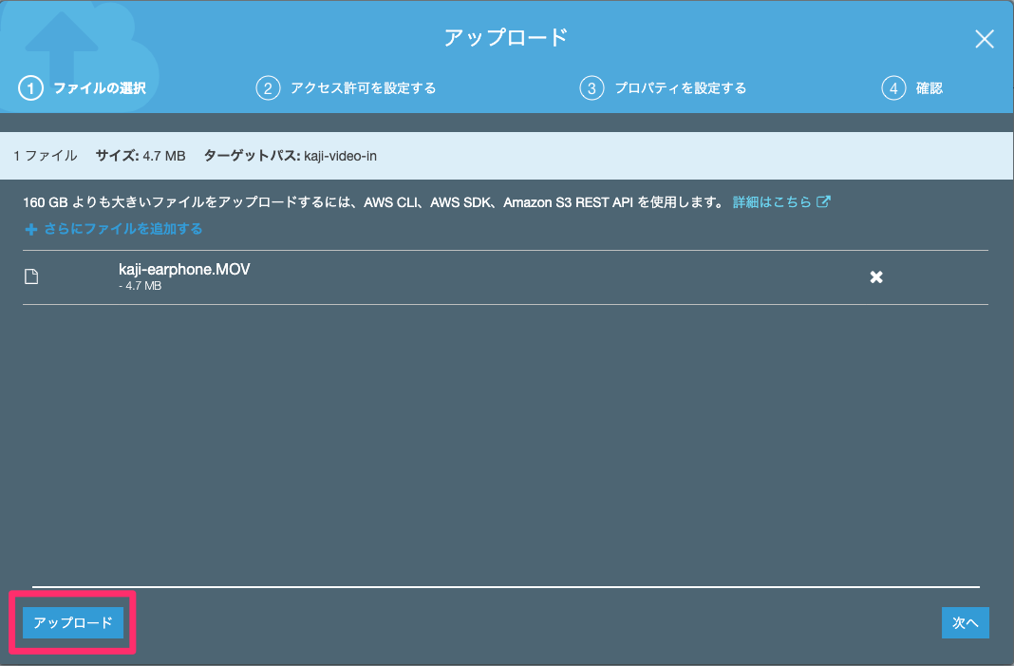1014x666 pixels.
Task: Click the step 3 circle number icon
Action: 591,88
